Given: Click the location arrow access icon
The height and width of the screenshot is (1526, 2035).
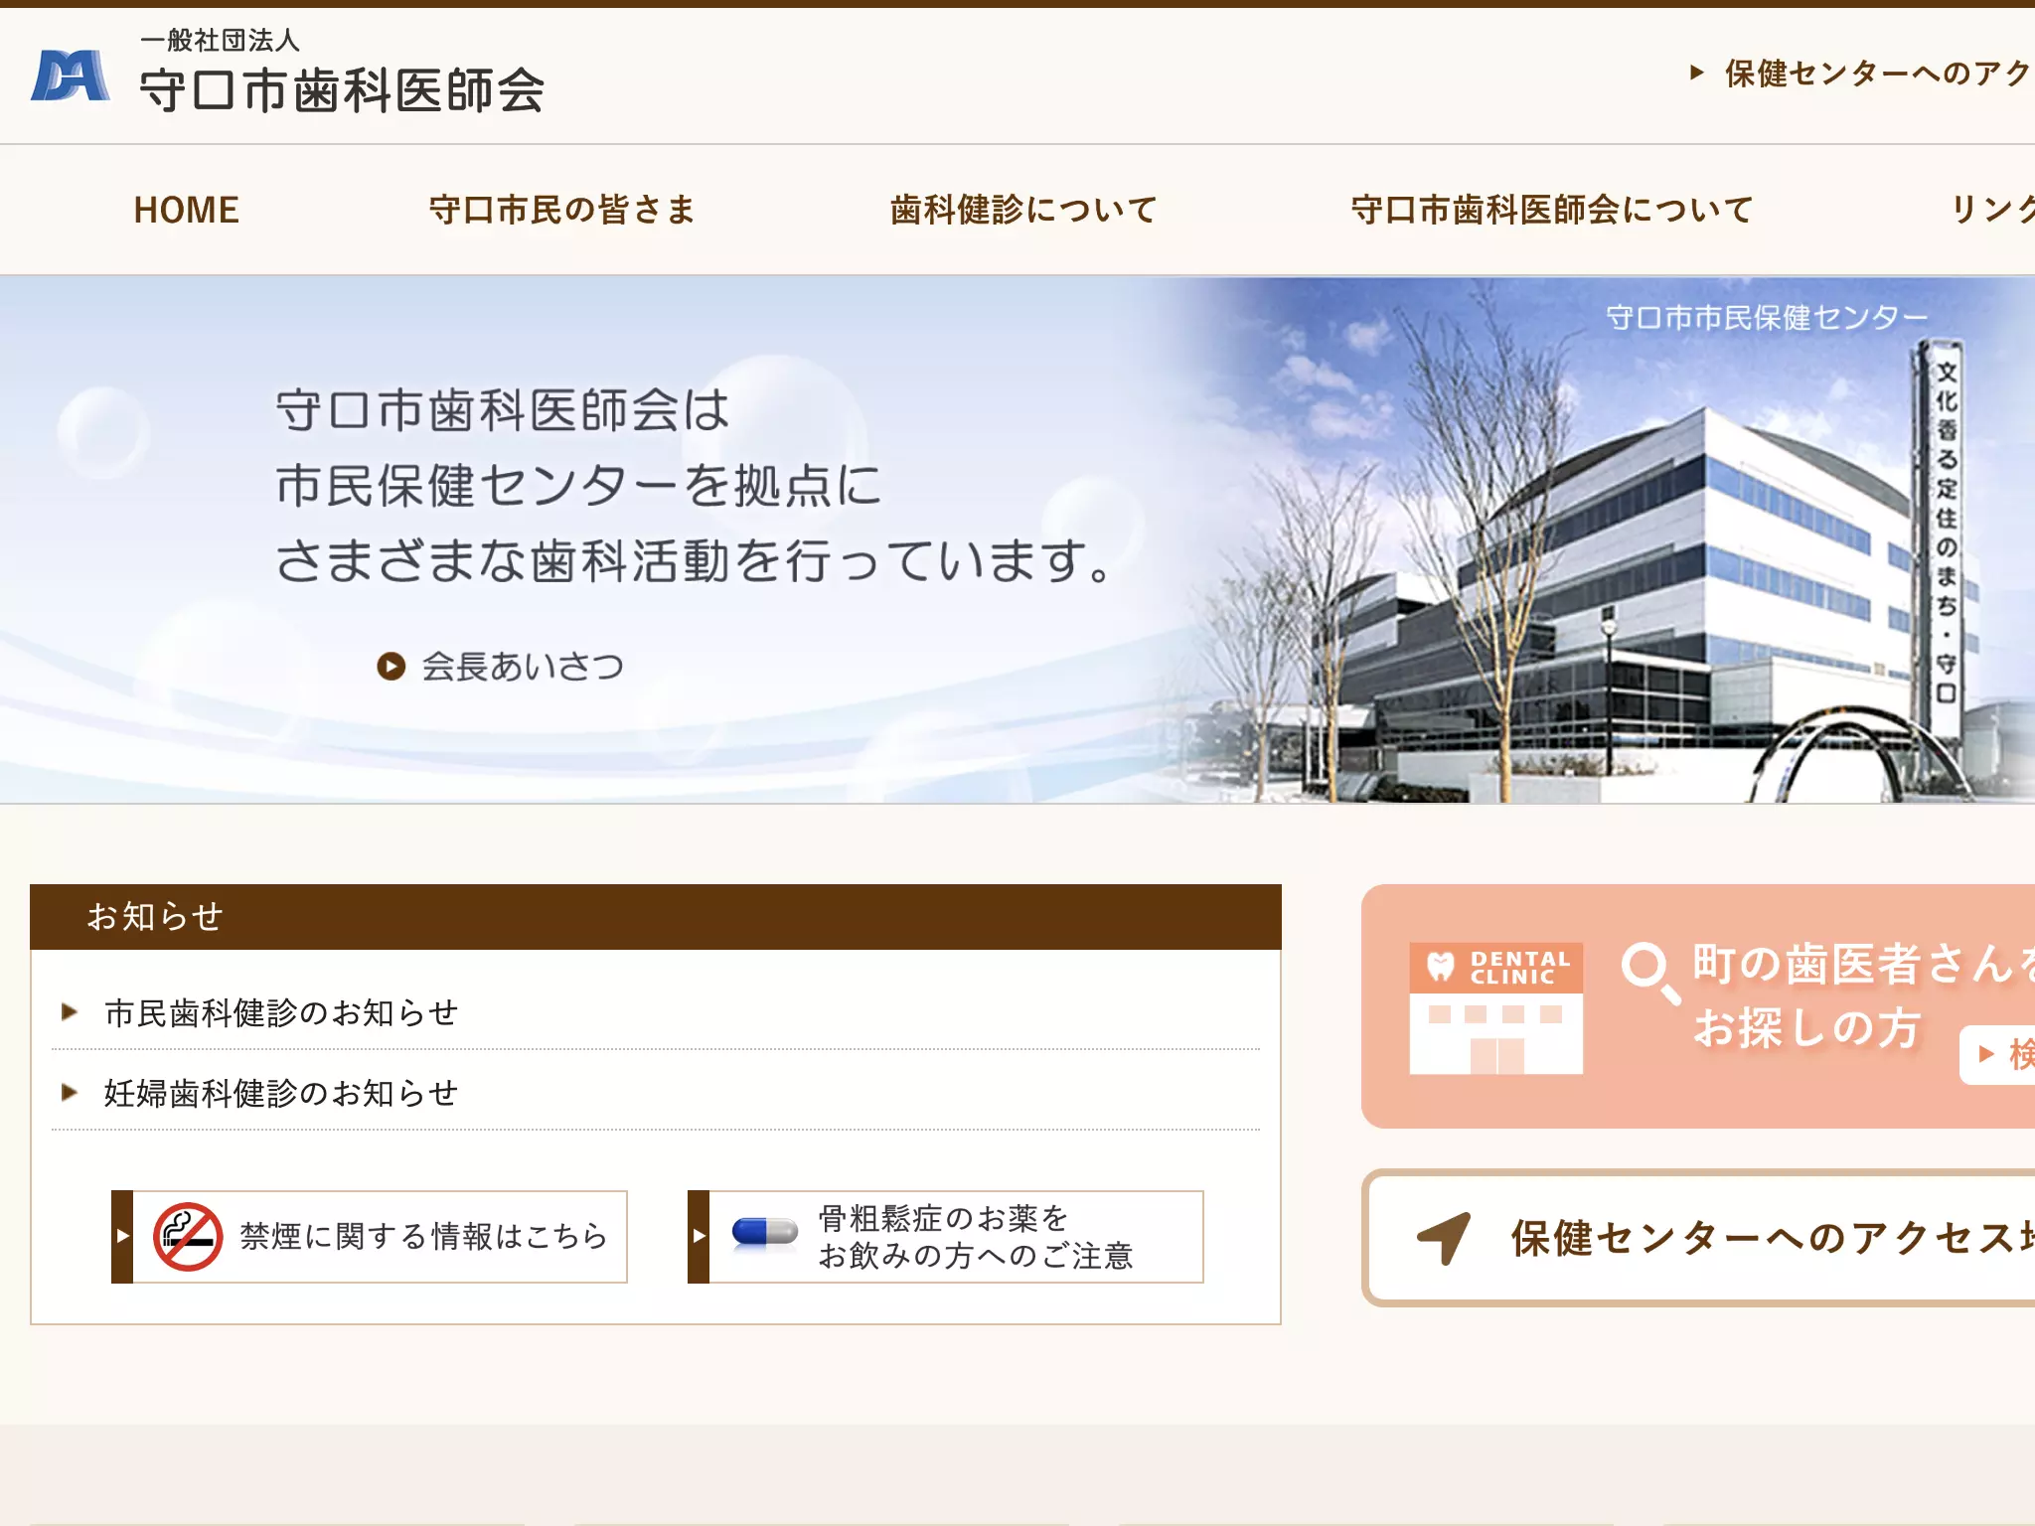Looking at the screenshot, I should click(1444, 1238).
